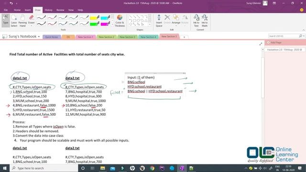Screen dimensions: 306x172
Task: Open File Explorer from taskbar
Action: pyautogui.click(x=103, y=168)
